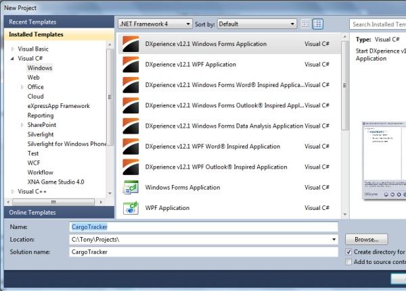Click the template preview thumbnail image
Viewport: 406px width, 291px height.
coord(384,160)
